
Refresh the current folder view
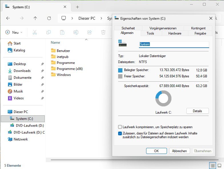(x=49, y=18)
